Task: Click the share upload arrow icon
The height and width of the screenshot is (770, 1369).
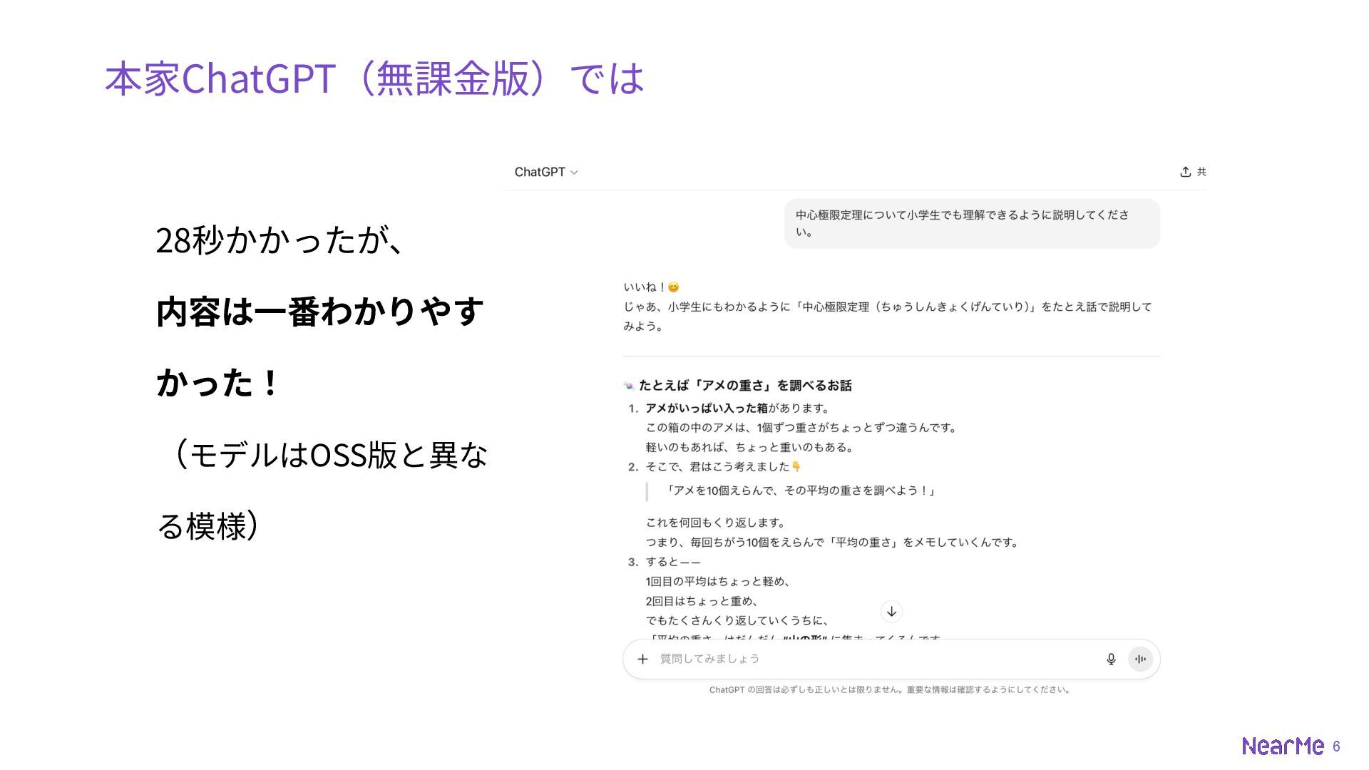Action: tap(1185, 172)
